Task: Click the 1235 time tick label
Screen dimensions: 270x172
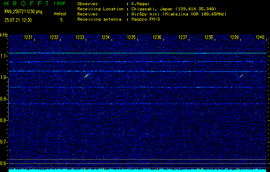Action: [x=131, y=37]
